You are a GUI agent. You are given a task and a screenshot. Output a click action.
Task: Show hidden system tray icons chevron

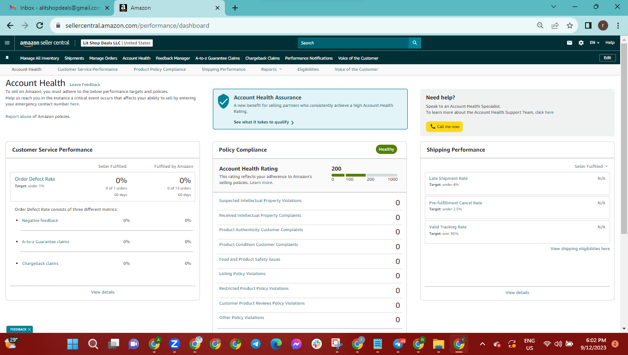coord(483,344)
